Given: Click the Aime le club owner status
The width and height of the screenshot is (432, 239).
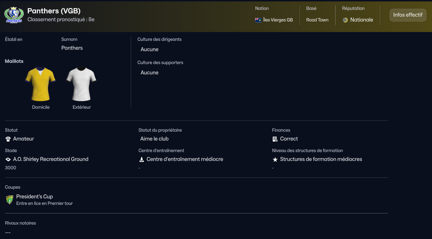Looking at the screenshot, I should pyautogui.click(x=154, y=139).
